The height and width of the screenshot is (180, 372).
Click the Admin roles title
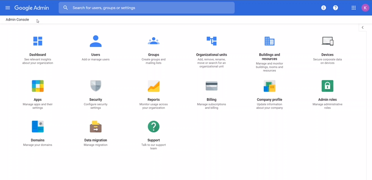328,100
